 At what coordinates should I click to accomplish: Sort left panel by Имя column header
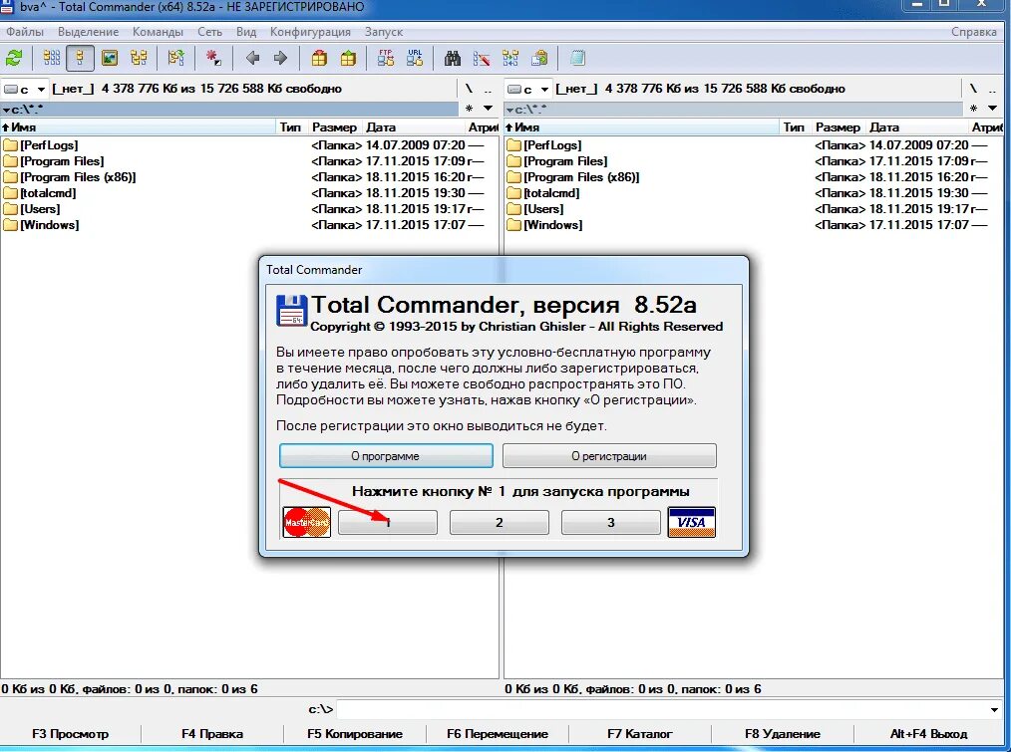tap(138, 126)
